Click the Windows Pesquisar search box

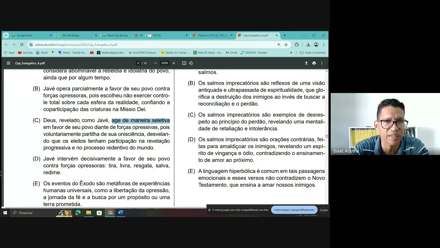point(33,213)
